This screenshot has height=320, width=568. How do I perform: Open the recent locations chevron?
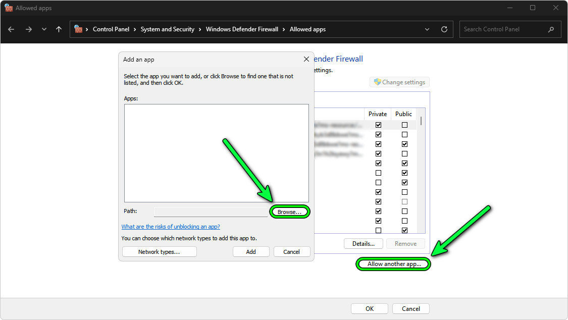tap(44, 29)
